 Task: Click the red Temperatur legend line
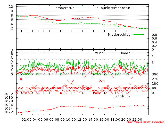pyautogui.click(x=82, y=8)
